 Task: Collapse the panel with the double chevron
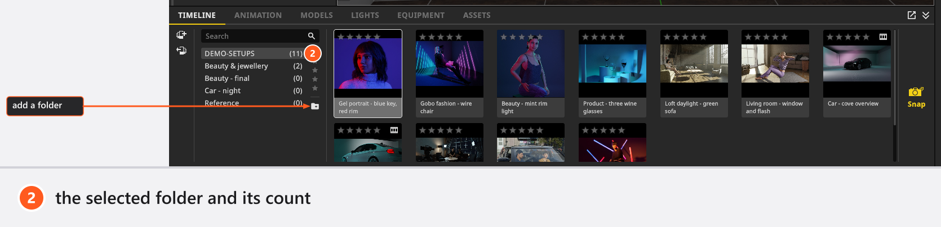click(x=926, y=15)
